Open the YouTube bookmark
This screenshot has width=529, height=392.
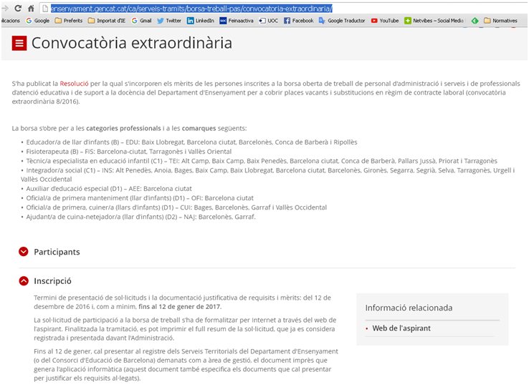point(385,21)
